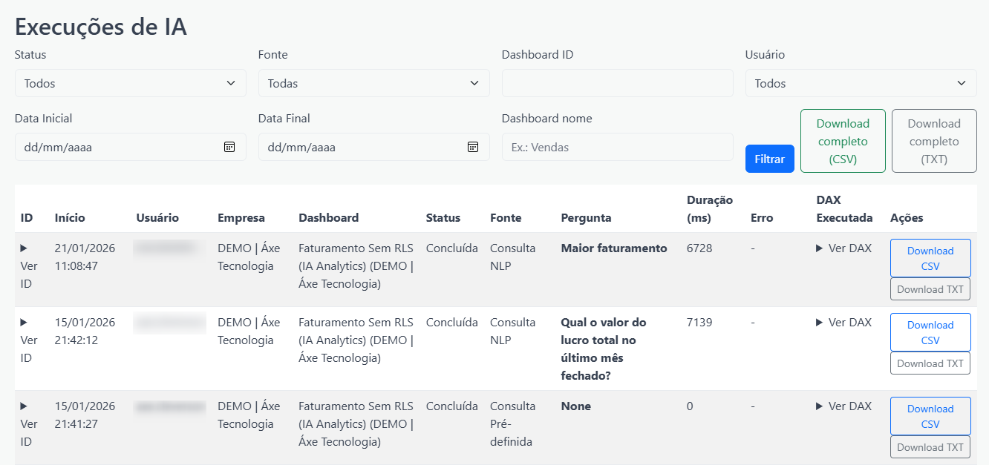This screenshot has width=989, height=465.
Task: Download CSV for 15/01/2026 21:42:12 execution
Action: click(930, 332)
